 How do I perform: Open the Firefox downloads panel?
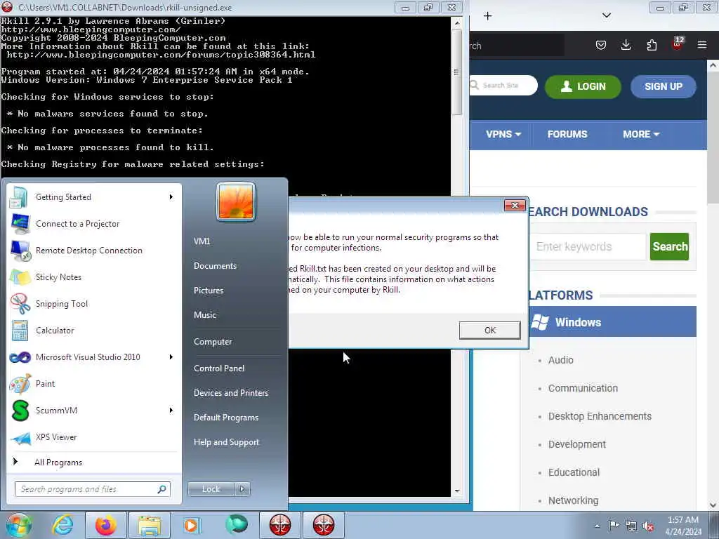[x=626, y=45]
